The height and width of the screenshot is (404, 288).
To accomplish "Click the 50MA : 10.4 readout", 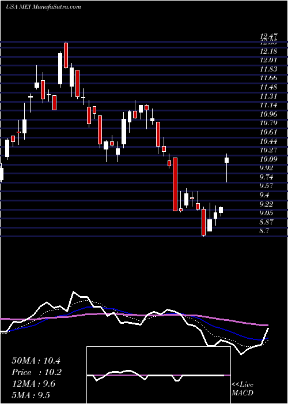I will (36, 361).
